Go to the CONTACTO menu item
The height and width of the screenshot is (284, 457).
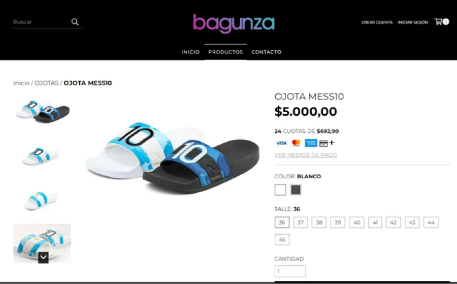click(267, 52)
